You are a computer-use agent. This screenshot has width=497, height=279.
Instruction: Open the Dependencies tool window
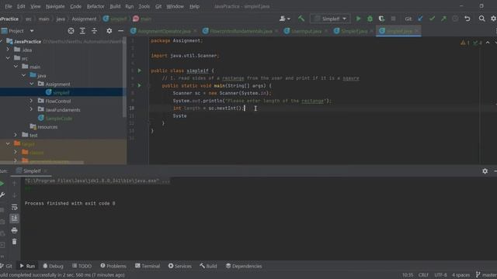244,266
